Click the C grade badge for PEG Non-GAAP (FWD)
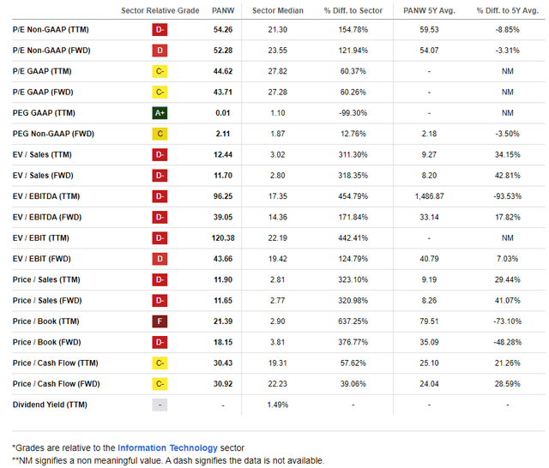Screen dimensions: 549x468 (160, 134)
